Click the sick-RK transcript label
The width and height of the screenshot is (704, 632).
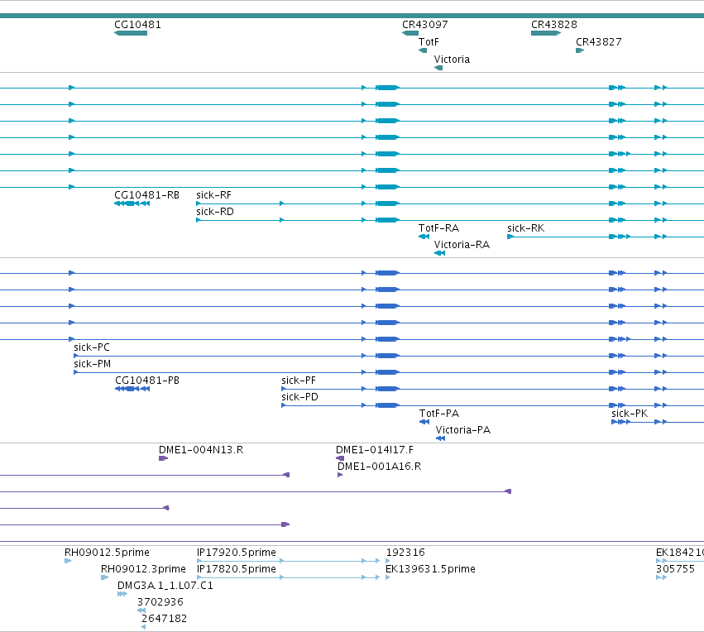(526, 228)
